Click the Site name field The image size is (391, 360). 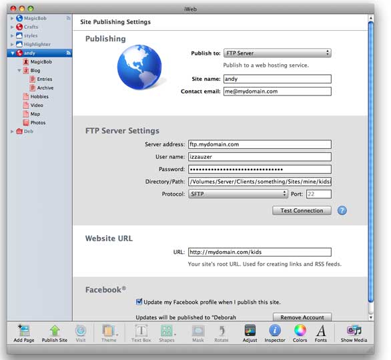coord(278,79)
